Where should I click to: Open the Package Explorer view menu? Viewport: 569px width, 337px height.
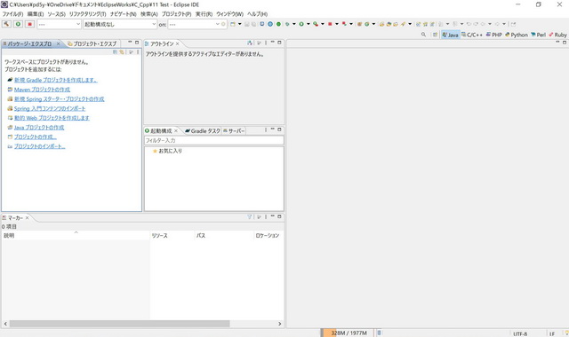pyautogui.click(x=138, y=52)
